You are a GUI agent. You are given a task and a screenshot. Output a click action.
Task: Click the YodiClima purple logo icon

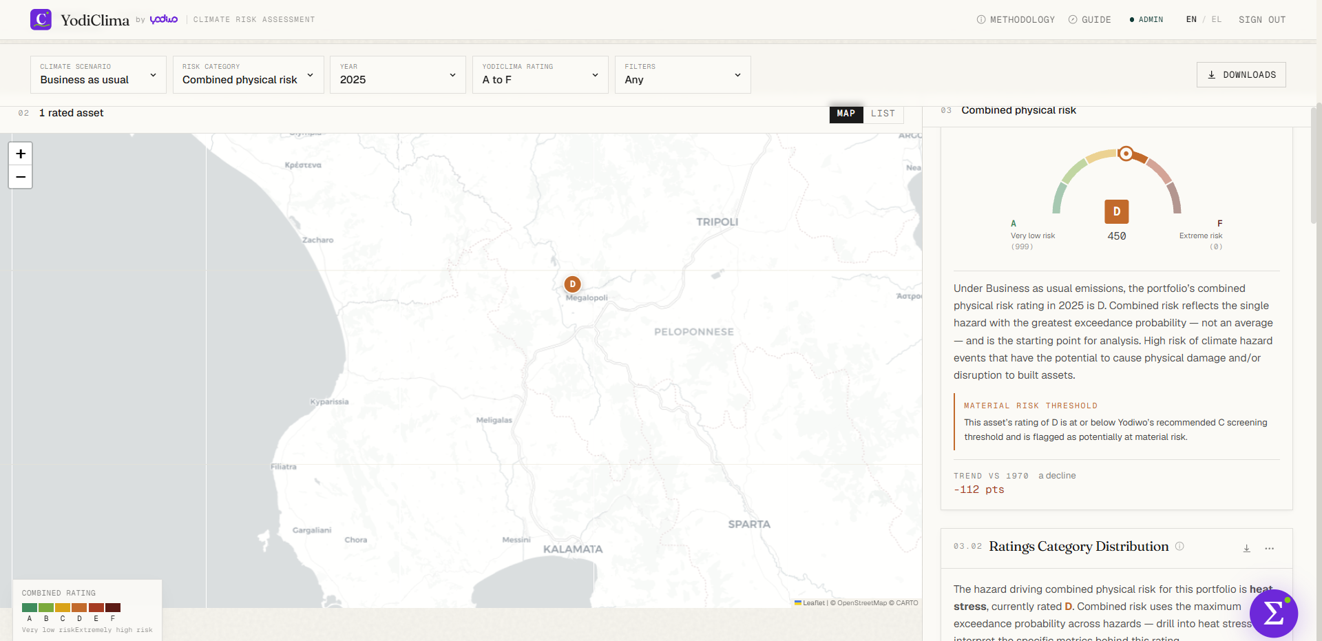point(41,19)
